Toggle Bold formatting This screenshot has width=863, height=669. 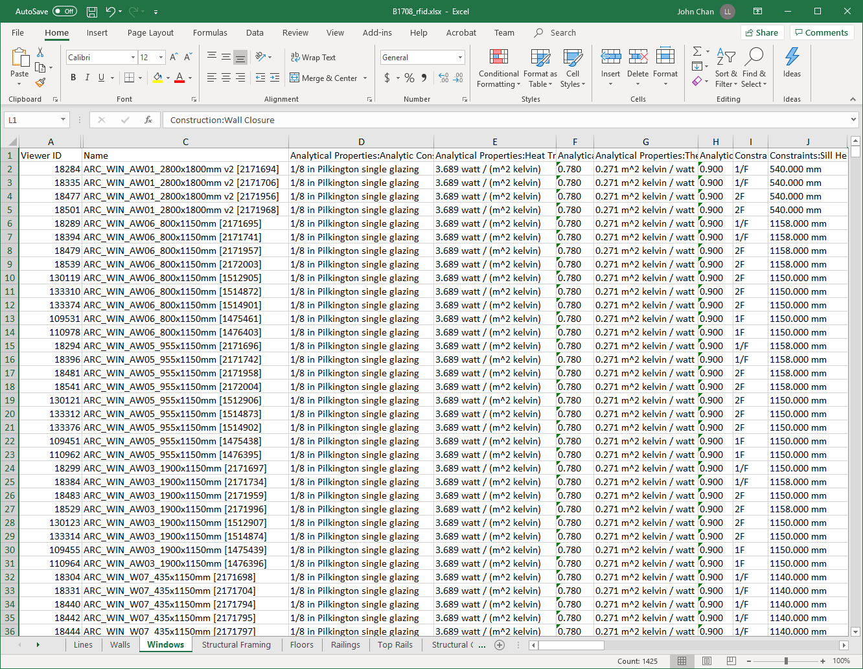click(73, 78)
